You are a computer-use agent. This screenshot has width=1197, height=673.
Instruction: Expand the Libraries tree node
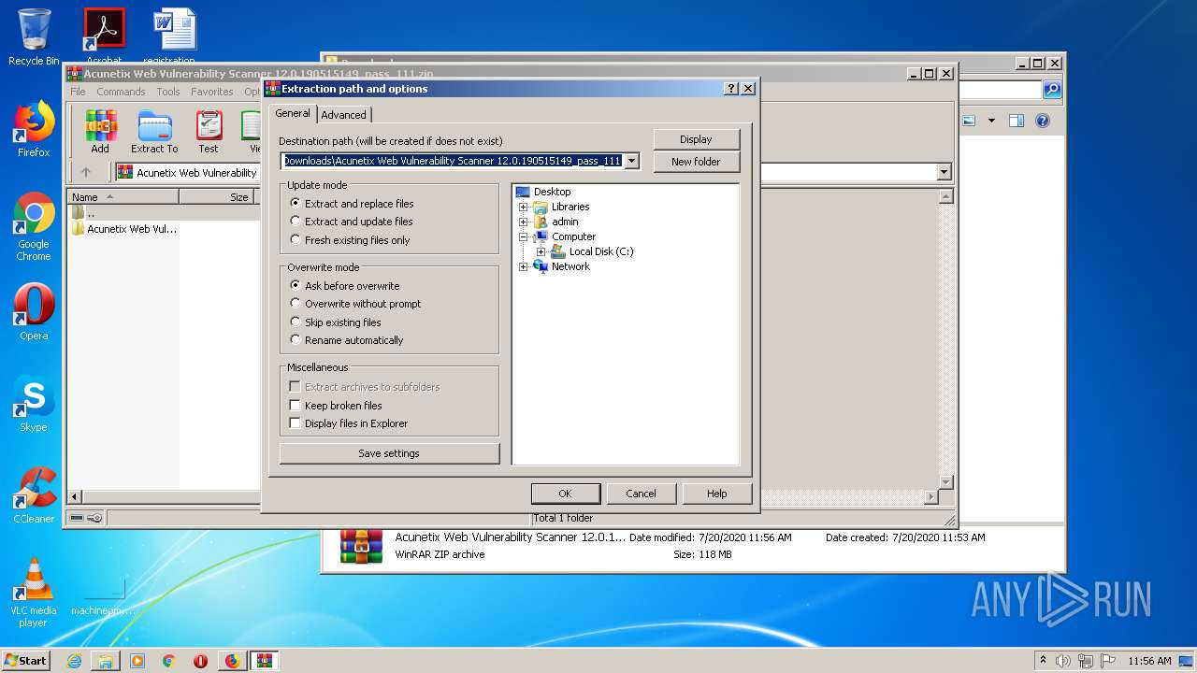coord(524,207)
